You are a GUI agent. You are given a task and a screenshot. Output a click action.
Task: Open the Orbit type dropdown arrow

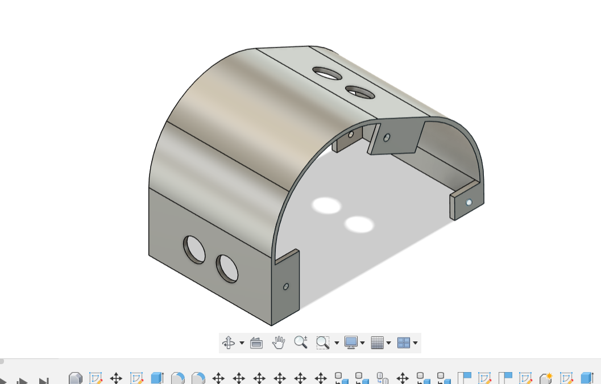242,343
